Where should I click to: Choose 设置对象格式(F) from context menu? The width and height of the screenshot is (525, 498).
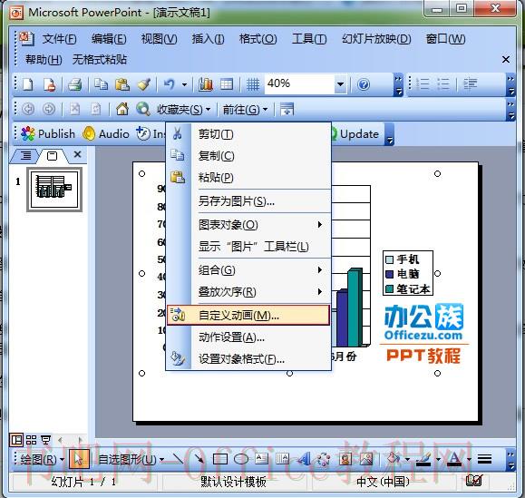pyautogui.click(x=248, y=359)
